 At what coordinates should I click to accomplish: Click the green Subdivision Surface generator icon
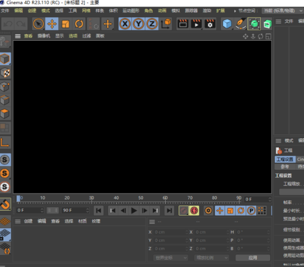254,24
